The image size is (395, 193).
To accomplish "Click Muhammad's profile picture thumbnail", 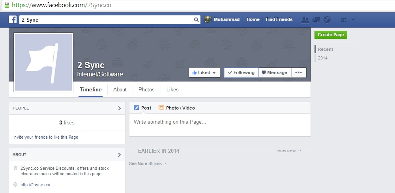I will point(208,20).
